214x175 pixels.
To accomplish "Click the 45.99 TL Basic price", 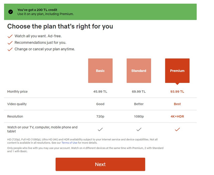I will [100, 92].
